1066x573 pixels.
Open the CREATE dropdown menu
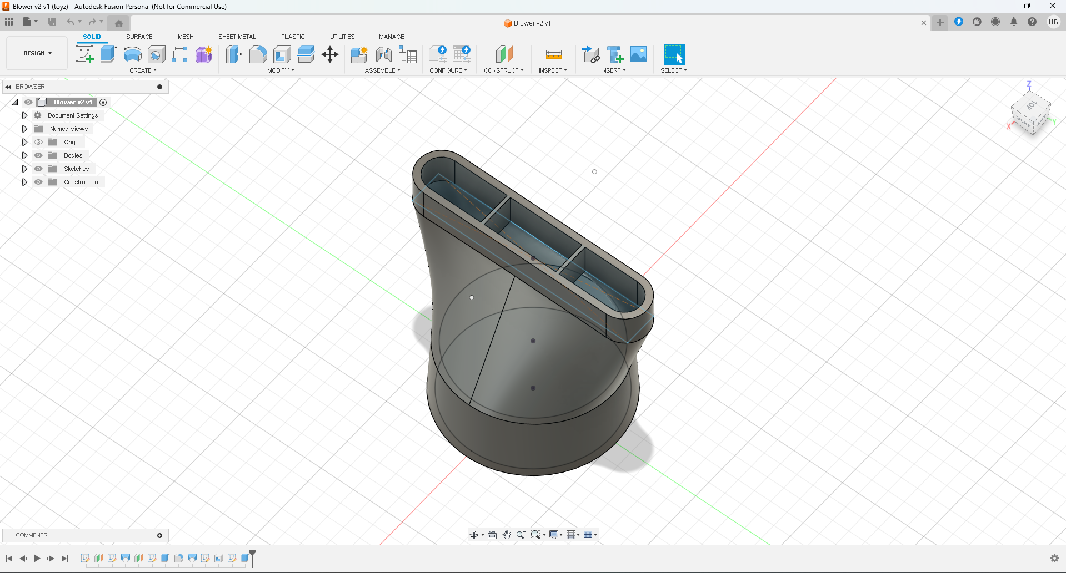coord(143,70)
